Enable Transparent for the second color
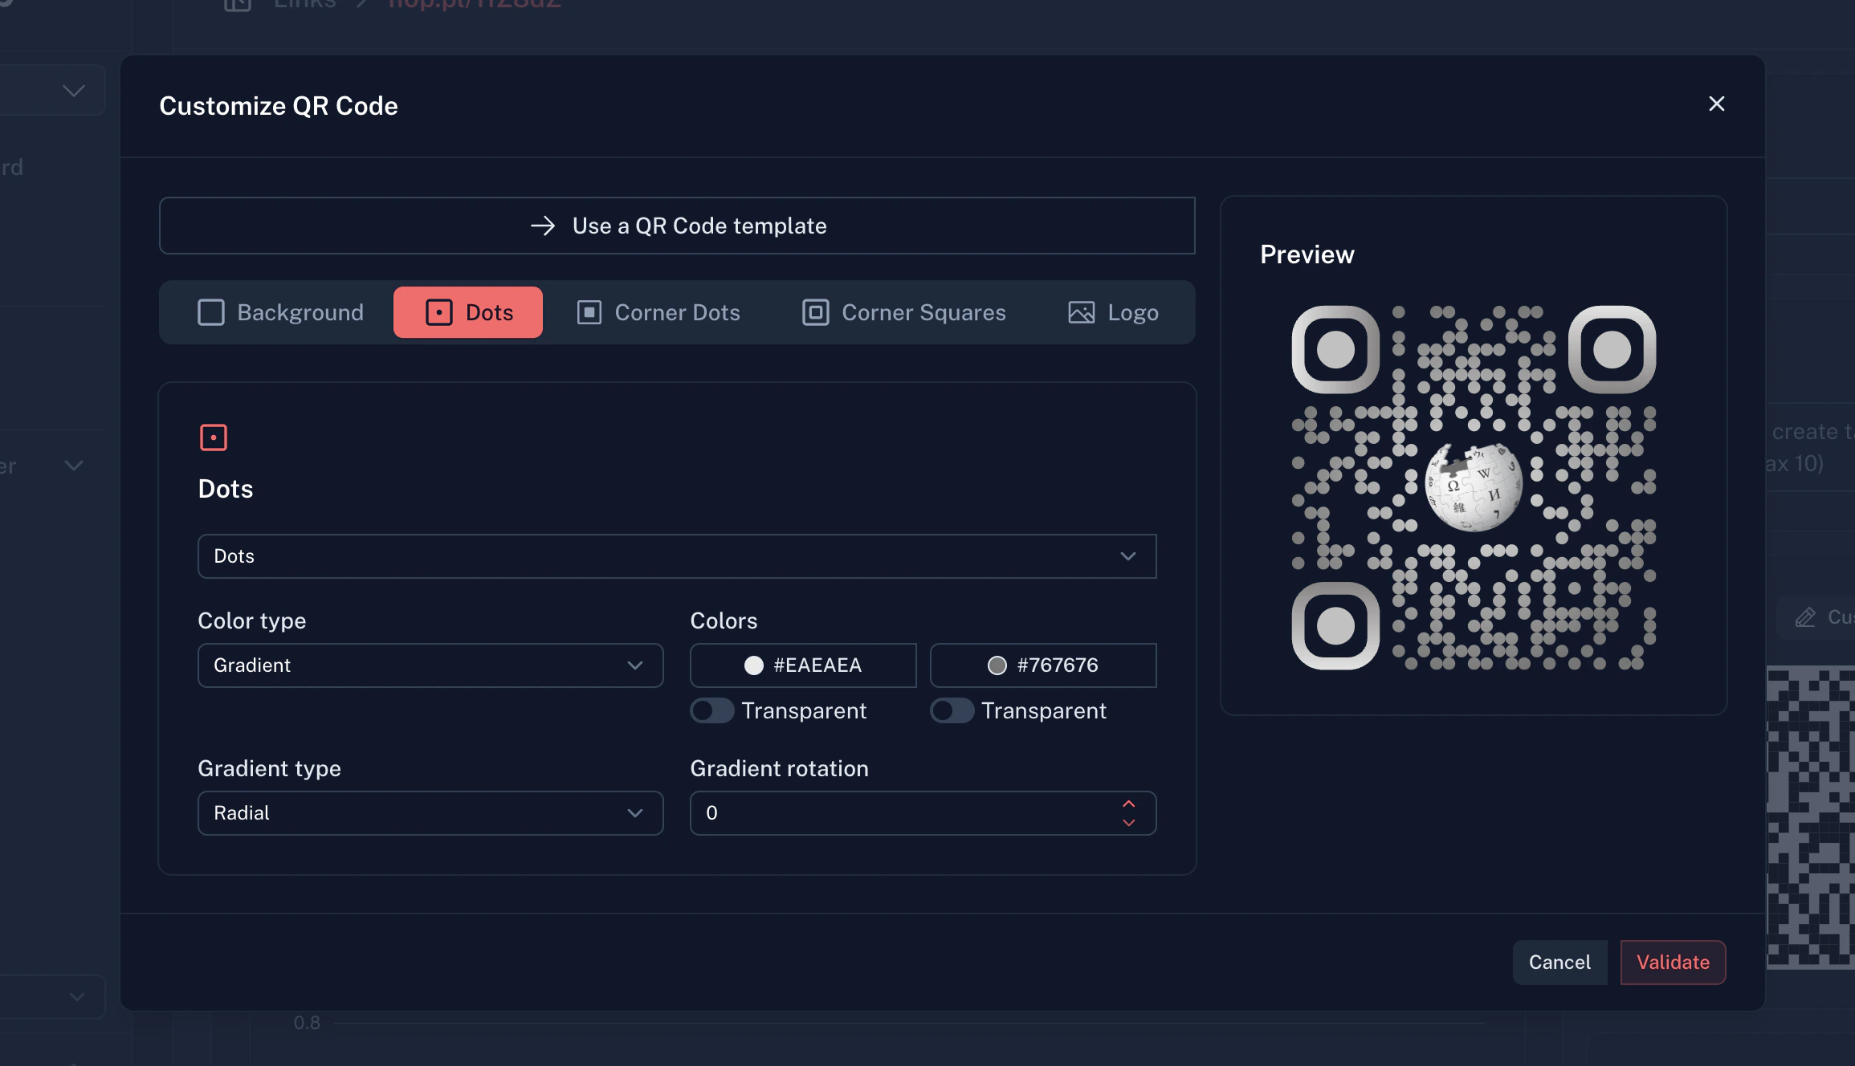This screenshot has width=1855, height=1066. [x=952, y=710]
